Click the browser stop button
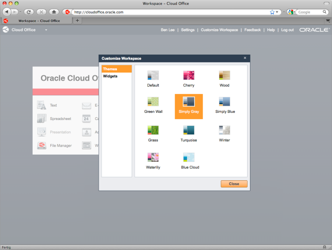Screen dimensions: 332x250 tap(41, 12)
